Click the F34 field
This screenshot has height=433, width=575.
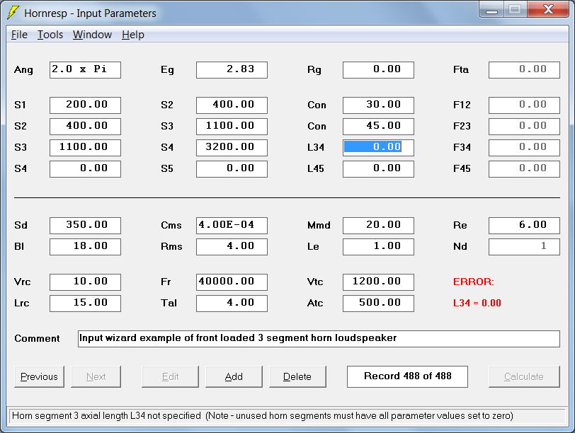(x=525, y=148)
